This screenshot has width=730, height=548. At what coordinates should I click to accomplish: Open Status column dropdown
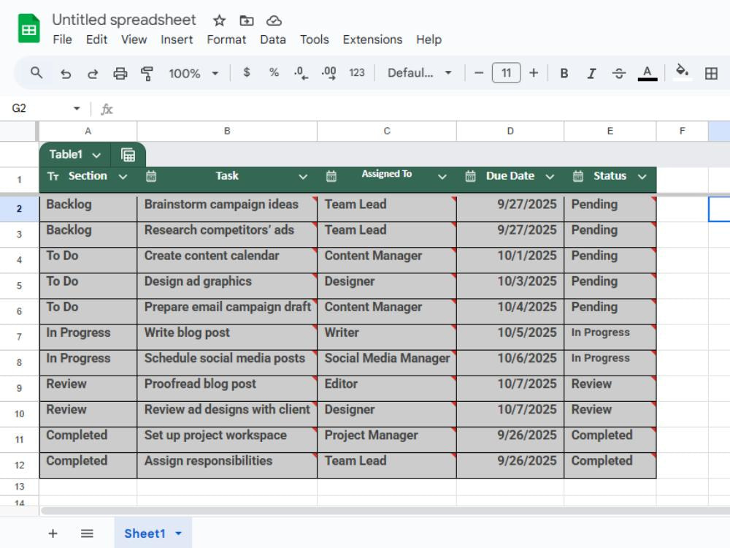point(642,177)
